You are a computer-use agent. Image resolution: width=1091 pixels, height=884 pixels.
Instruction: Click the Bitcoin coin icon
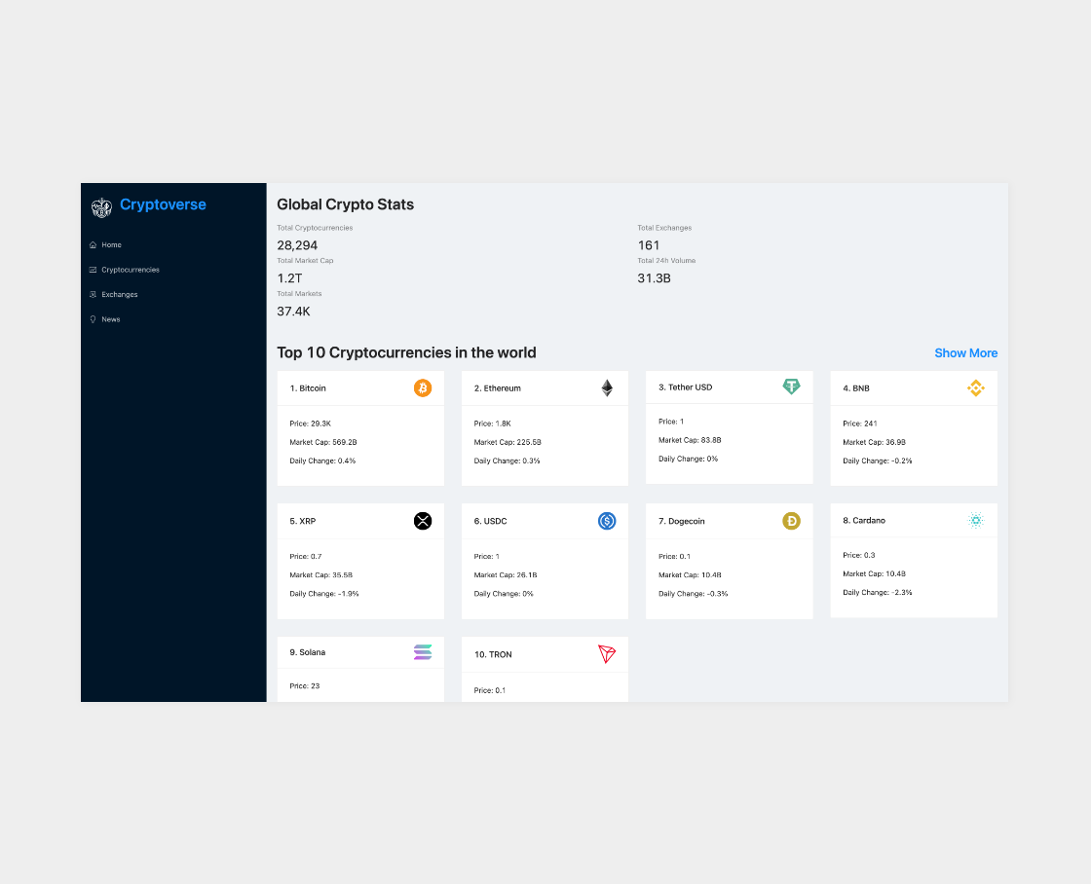(422, 388)
